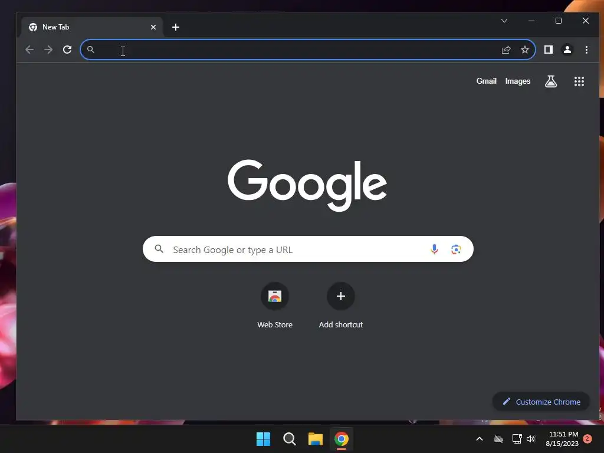This screenshot has width=604, height=453.
Task: Click the Chrome taskbar icon
Action: [342, 439]
